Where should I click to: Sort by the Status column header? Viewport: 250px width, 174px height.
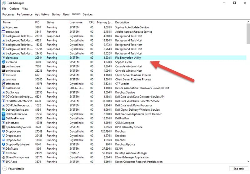click(50, 22)
